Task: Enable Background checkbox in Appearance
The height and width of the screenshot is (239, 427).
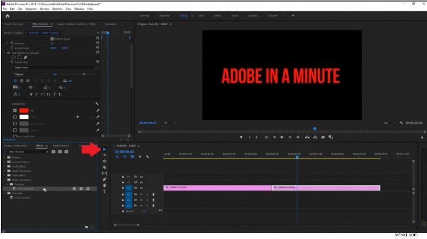Action: [15, 124]
